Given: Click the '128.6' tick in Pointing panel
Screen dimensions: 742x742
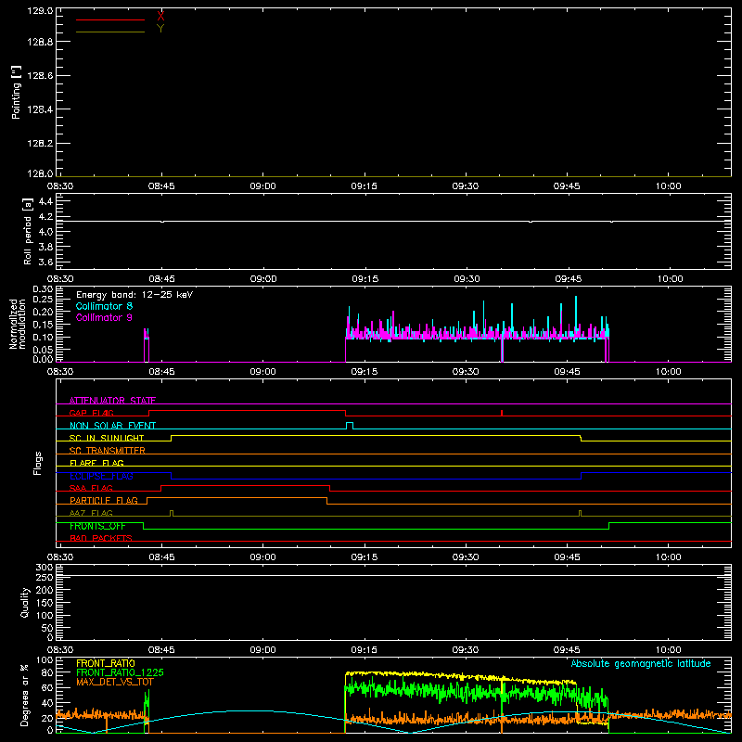Looking at the screenshot, I should pyautogui.click(x=40, y=76).
